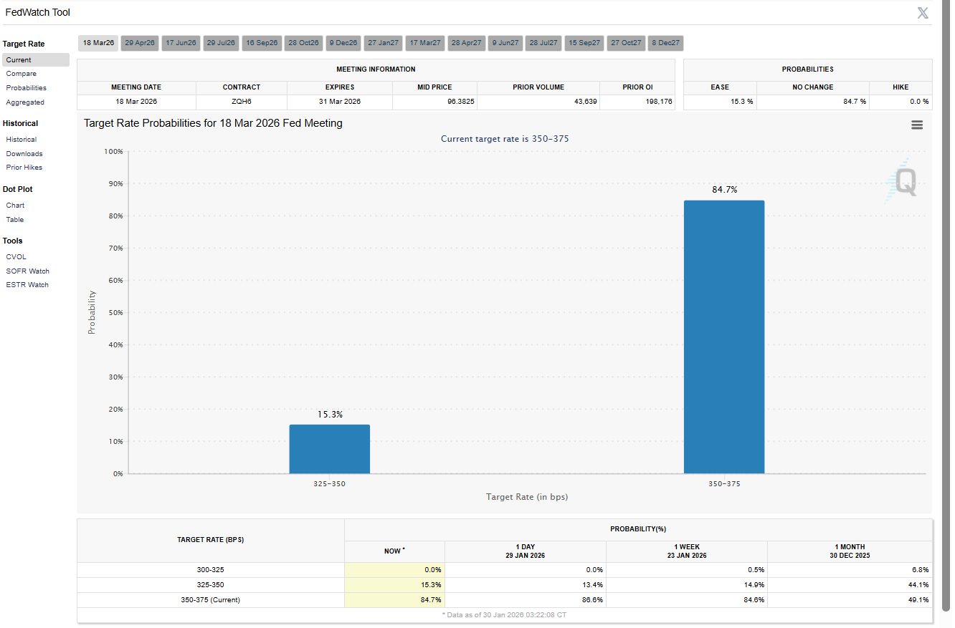Image resolution: width=955 pixels, height=628 pixels.
Task: Click the page vertical scrollbar
Action: tap(945, 286)
